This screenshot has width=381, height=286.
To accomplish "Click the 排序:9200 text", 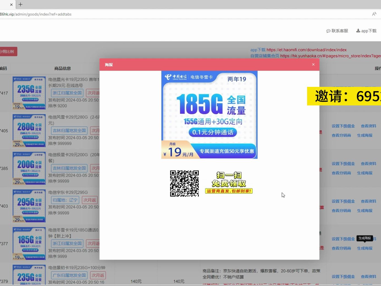I will (58, 106).
